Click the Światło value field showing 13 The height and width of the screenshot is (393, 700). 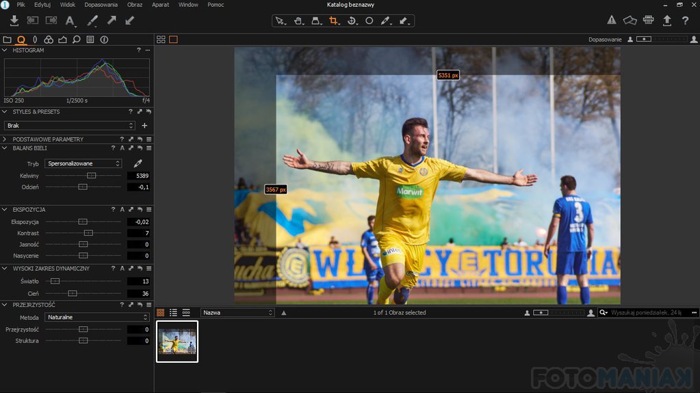coord(138,282)
